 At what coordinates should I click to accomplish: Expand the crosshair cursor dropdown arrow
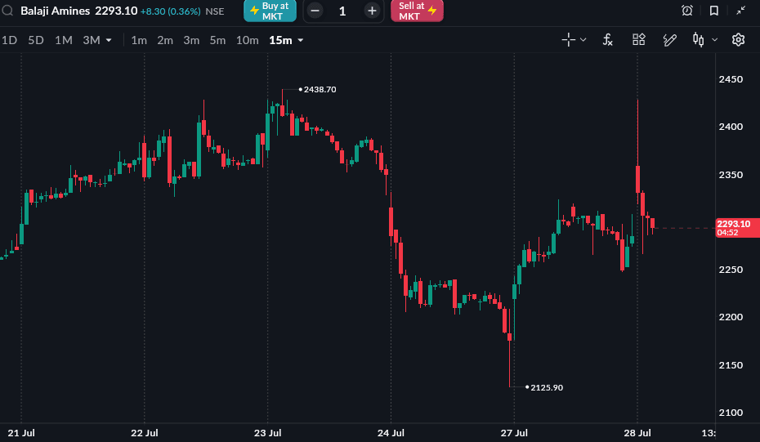pos(583,40)
